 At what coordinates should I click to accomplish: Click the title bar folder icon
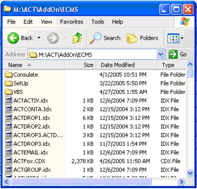[7, 9]
